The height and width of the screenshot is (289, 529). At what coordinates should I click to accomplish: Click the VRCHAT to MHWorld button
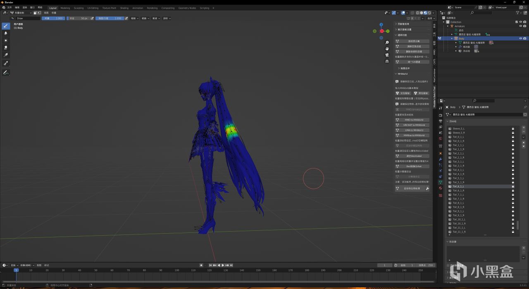click(414, 125)
